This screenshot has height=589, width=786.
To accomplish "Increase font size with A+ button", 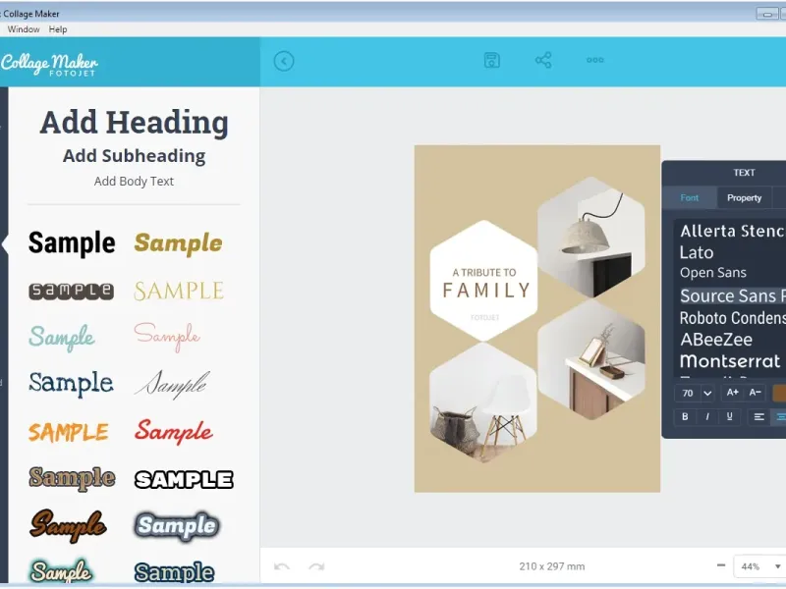I will coord(732,393).
